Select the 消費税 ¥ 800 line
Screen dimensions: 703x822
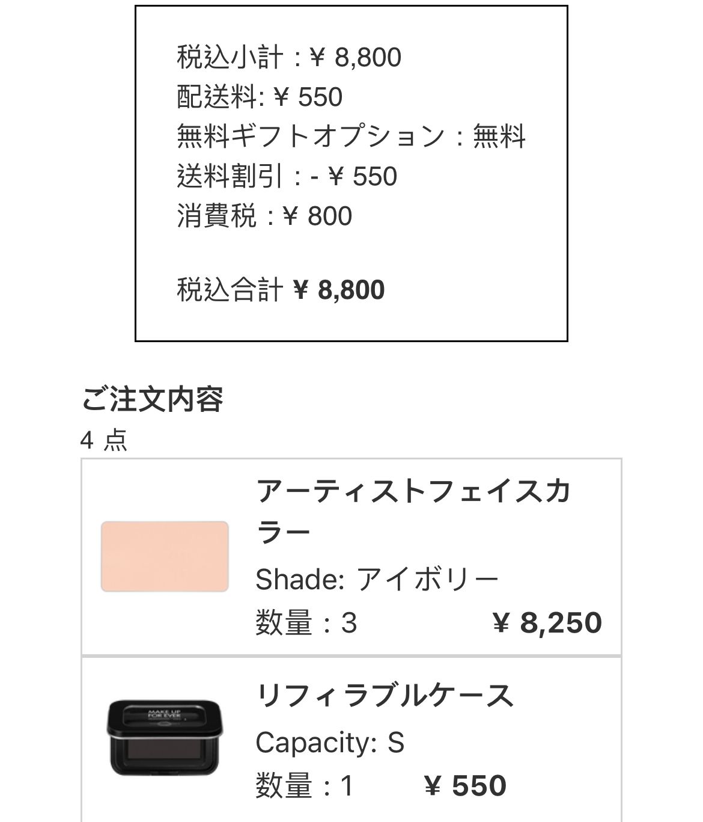pos(264,216)
